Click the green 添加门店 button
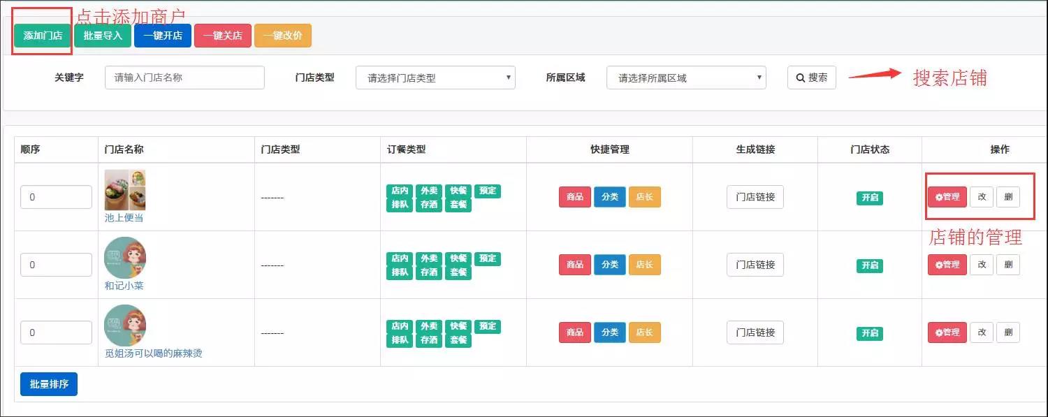Screen dimensions: 1048x417 pyautogui.click(x=43, y=36)
